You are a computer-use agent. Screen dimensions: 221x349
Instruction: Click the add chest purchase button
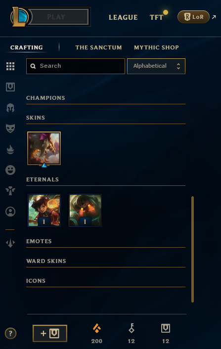tap(50, 333)
